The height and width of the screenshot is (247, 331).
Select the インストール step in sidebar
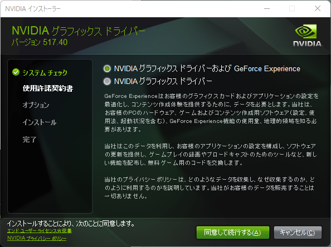[40, 122]
